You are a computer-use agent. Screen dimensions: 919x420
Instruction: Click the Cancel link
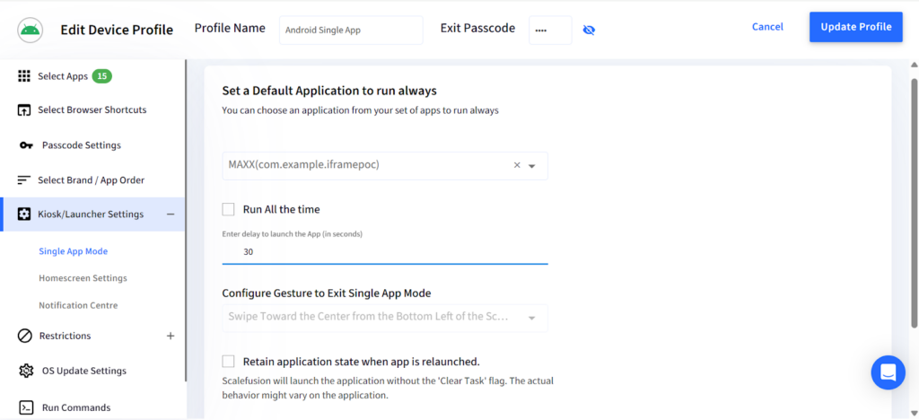coord(767,27)
